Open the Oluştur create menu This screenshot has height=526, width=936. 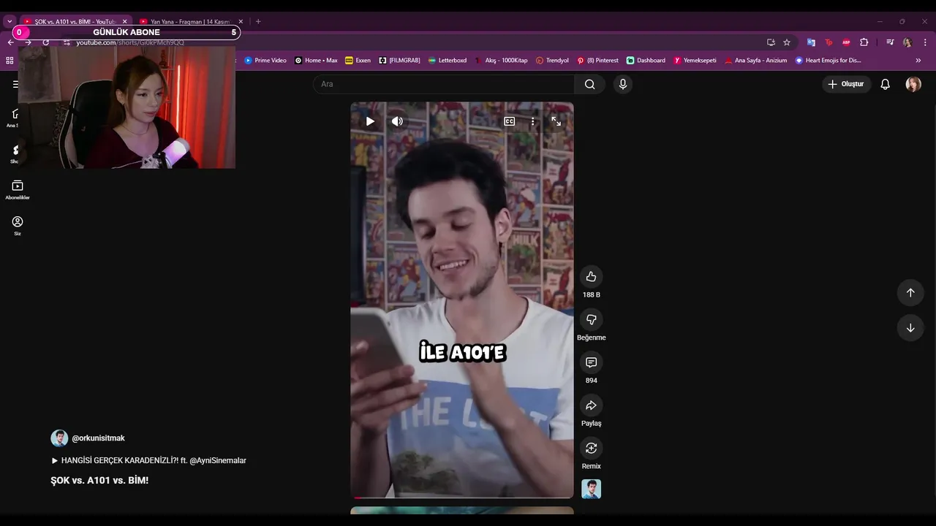point(846,84)
